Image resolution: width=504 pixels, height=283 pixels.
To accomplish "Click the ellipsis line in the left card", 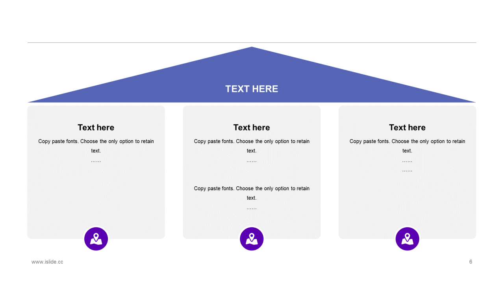I will coord(96,161).
